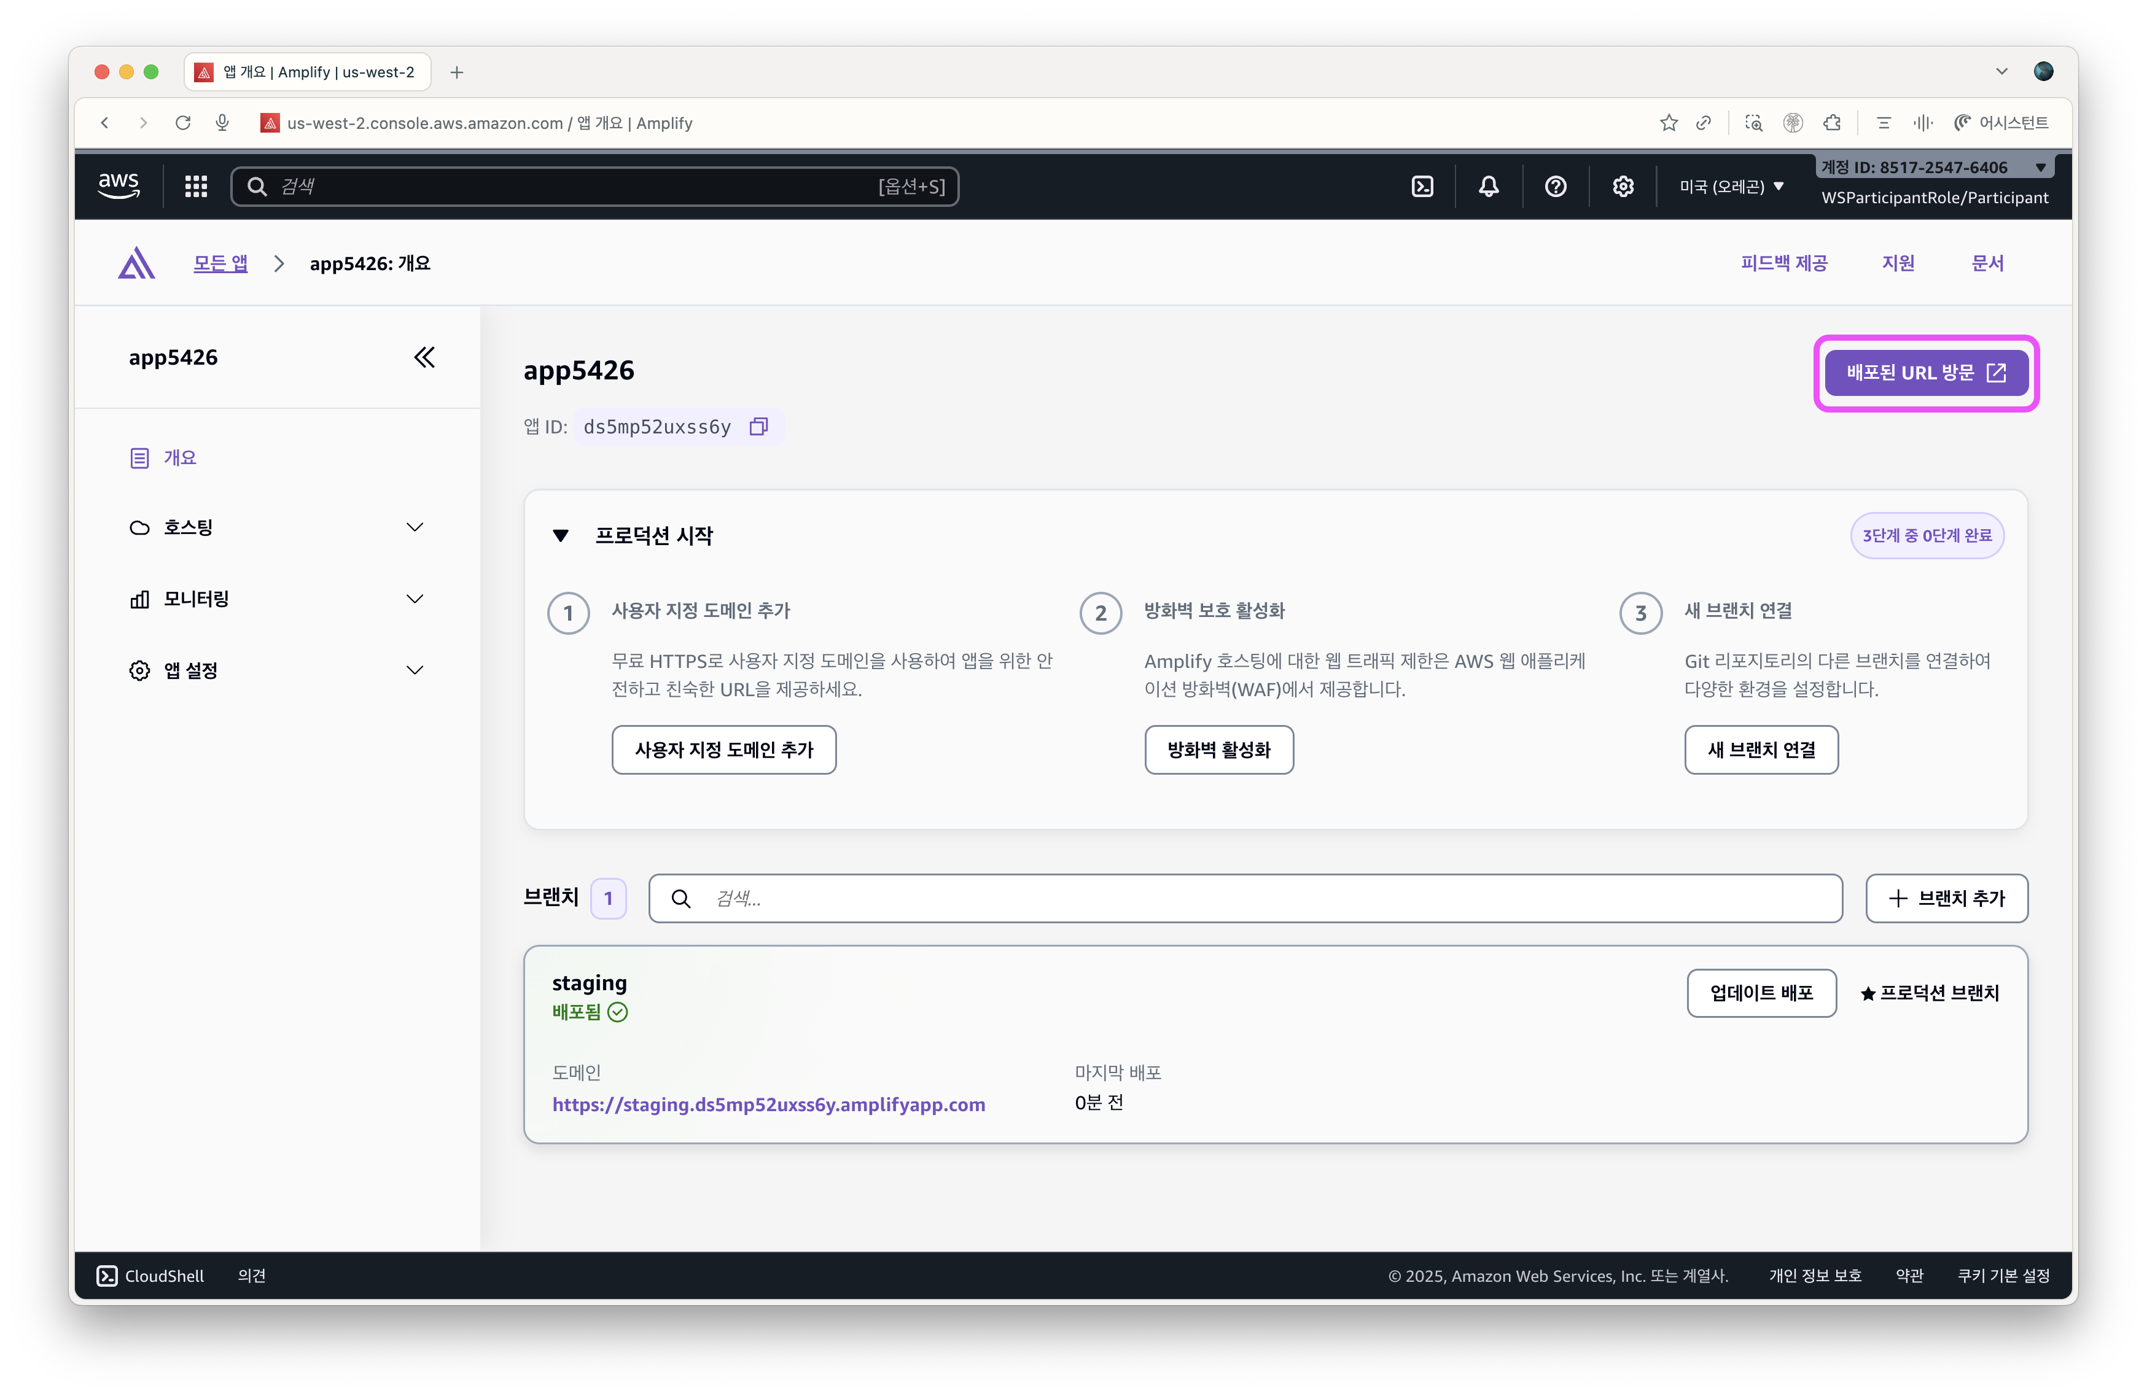
Task: Click the browser profile avatar
Action: 2043,71
